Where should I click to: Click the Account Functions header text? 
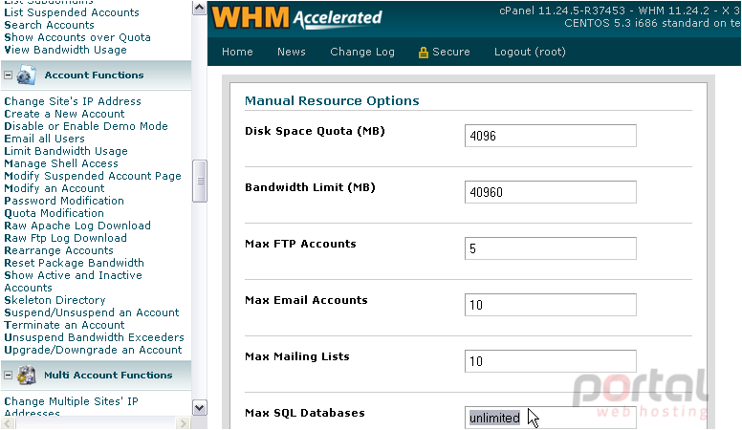tap(94, 75)
